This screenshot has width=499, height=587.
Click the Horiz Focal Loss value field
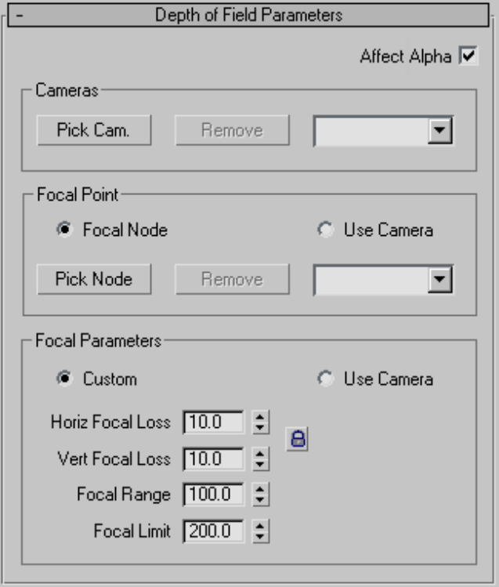pyautogui.click(x=212, y=422)
